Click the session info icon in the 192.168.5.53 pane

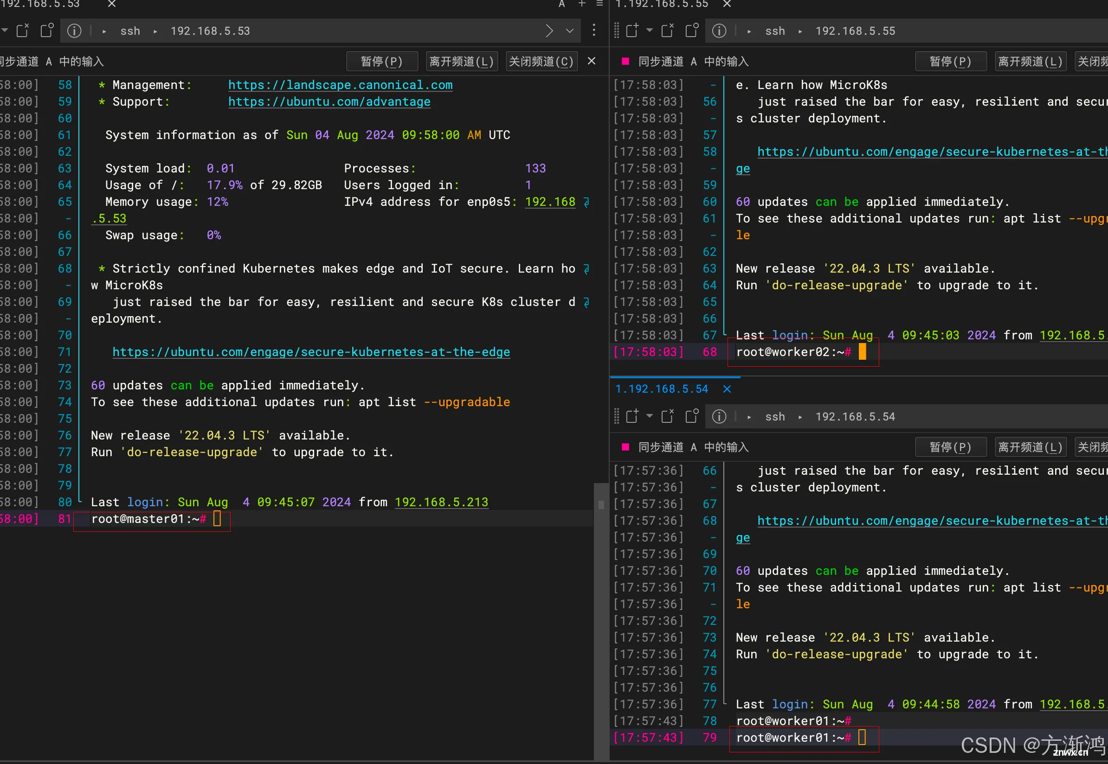(74, 31)
